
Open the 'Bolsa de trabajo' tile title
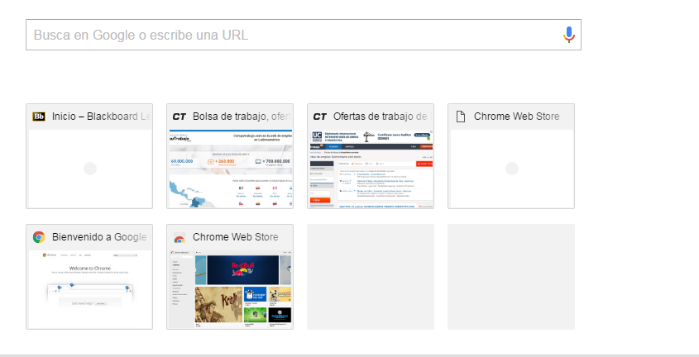pos(242,117)
